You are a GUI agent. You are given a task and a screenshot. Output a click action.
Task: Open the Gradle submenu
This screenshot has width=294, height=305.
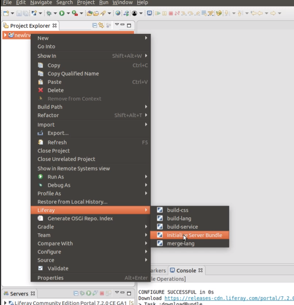point(91,226)
